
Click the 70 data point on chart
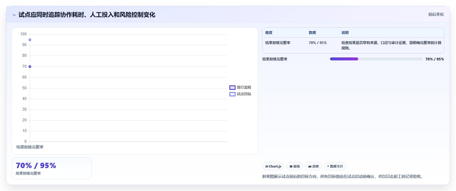coord(30,67)
